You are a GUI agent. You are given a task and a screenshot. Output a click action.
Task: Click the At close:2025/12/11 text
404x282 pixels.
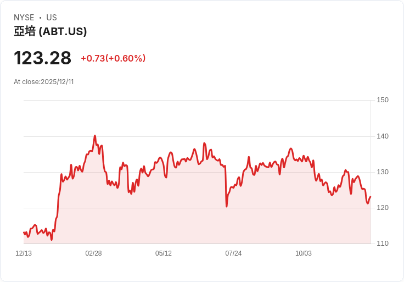tap(44, 82)
